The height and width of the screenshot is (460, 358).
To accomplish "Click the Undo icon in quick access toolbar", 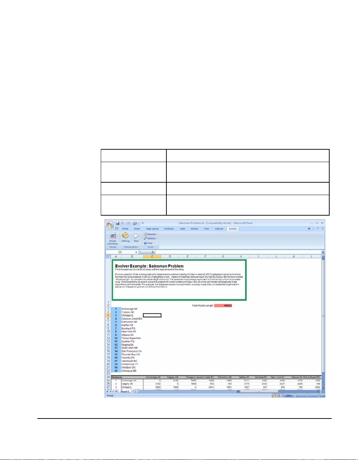I will [122, 223].
